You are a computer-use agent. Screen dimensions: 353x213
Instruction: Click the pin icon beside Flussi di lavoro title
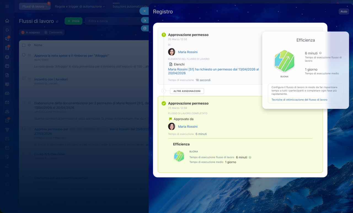click(57, 21)
